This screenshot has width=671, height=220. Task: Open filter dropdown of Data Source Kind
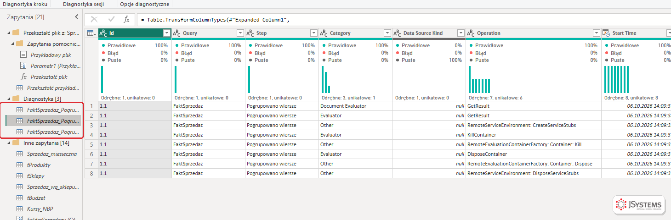[x=461, y=33]
